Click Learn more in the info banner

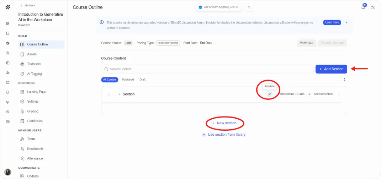tap(332, 22)
